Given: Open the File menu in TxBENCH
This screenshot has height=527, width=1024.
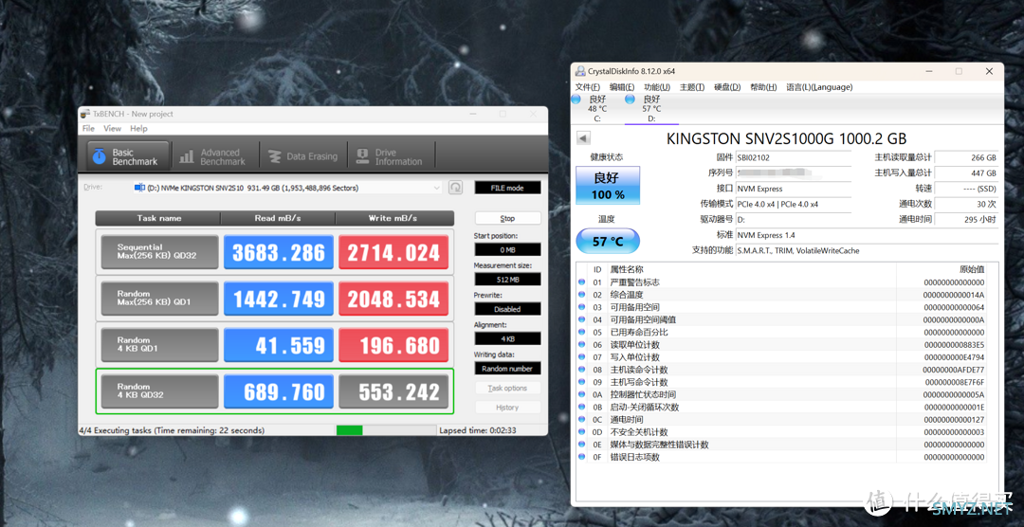Looking at the screenshot, I should coord(88,129).
